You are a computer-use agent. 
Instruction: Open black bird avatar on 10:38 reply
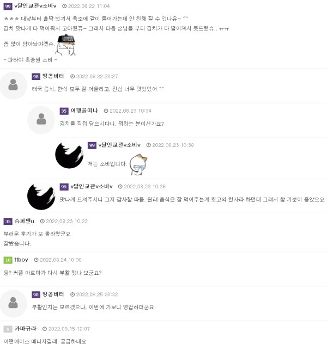pos(69,154)
